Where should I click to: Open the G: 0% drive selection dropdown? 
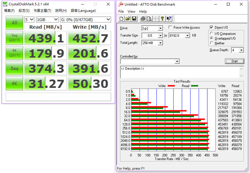[x=85, y=20]
